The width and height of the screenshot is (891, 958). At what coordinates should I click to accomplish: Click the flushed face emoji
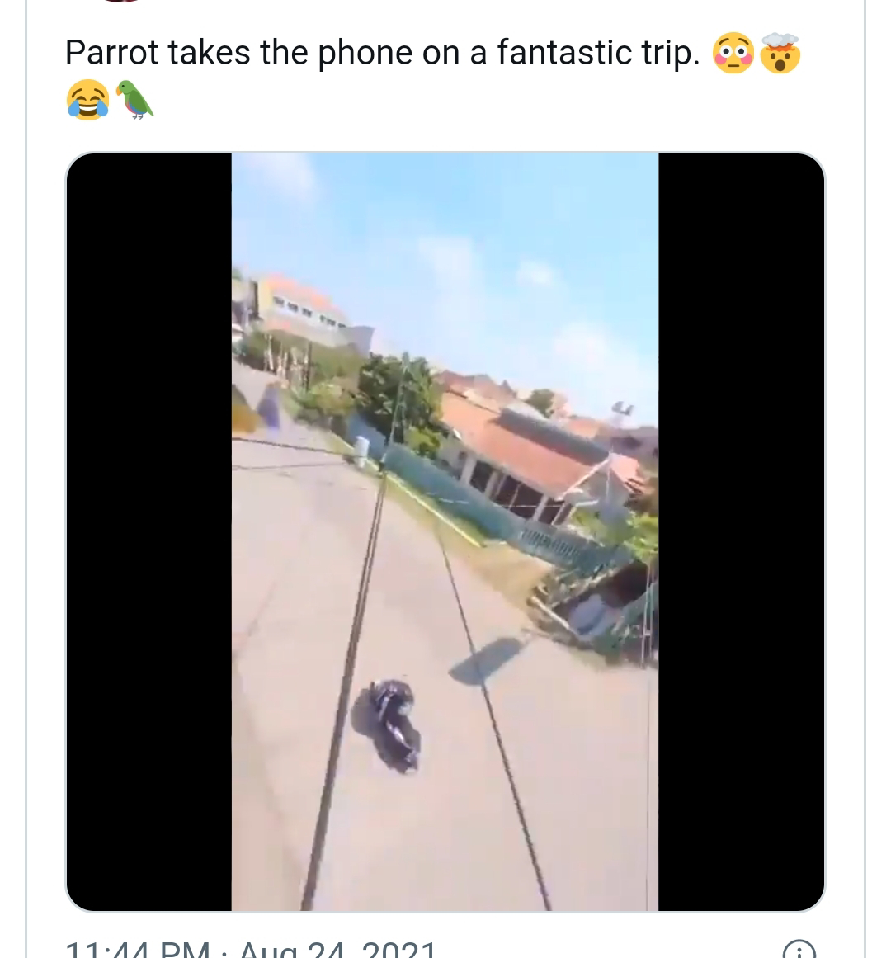point(733,53)
